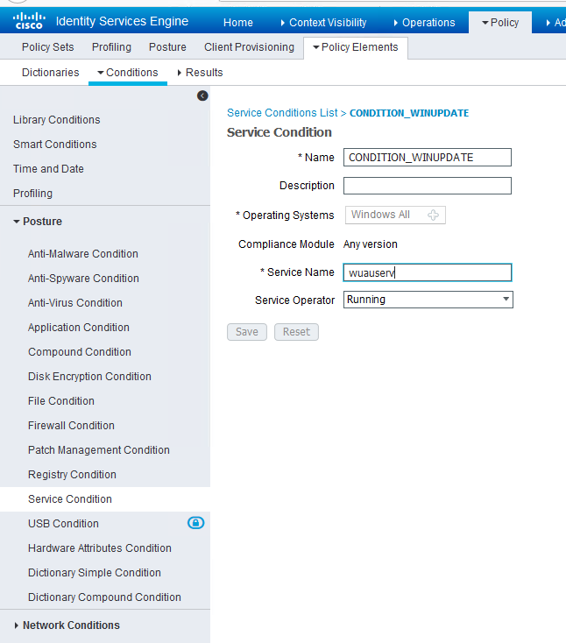The image size is (566, 643).
Task: Open Firewall Condition
Action: [71, 426]
